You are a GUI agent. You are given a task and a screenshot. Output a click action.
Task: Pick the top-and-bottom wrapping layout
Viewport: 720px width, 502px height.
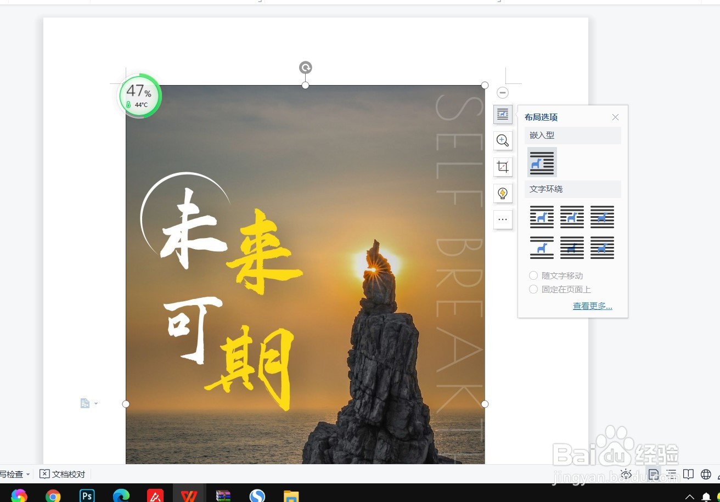click(x=542, y=248)
